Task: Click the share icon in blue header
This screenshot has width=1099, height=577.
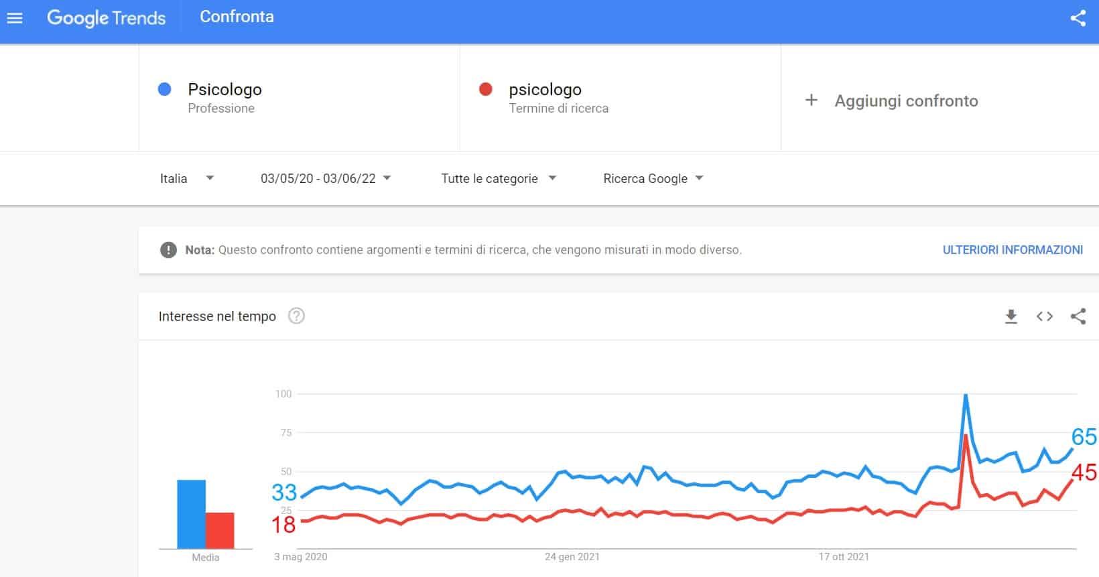Action: tap(1078, 18)
